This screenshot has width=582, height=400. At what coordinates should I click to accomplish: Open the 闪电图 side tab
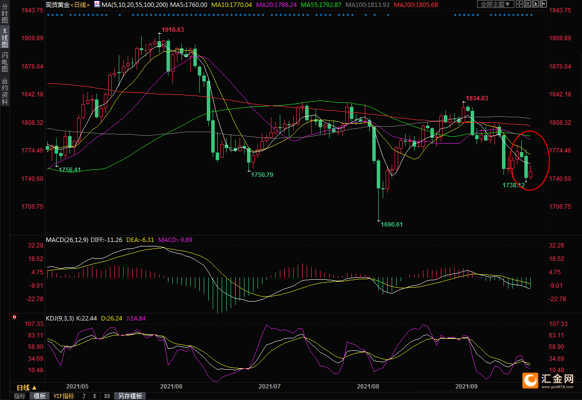pyautogui.click(x=5, y=62)
